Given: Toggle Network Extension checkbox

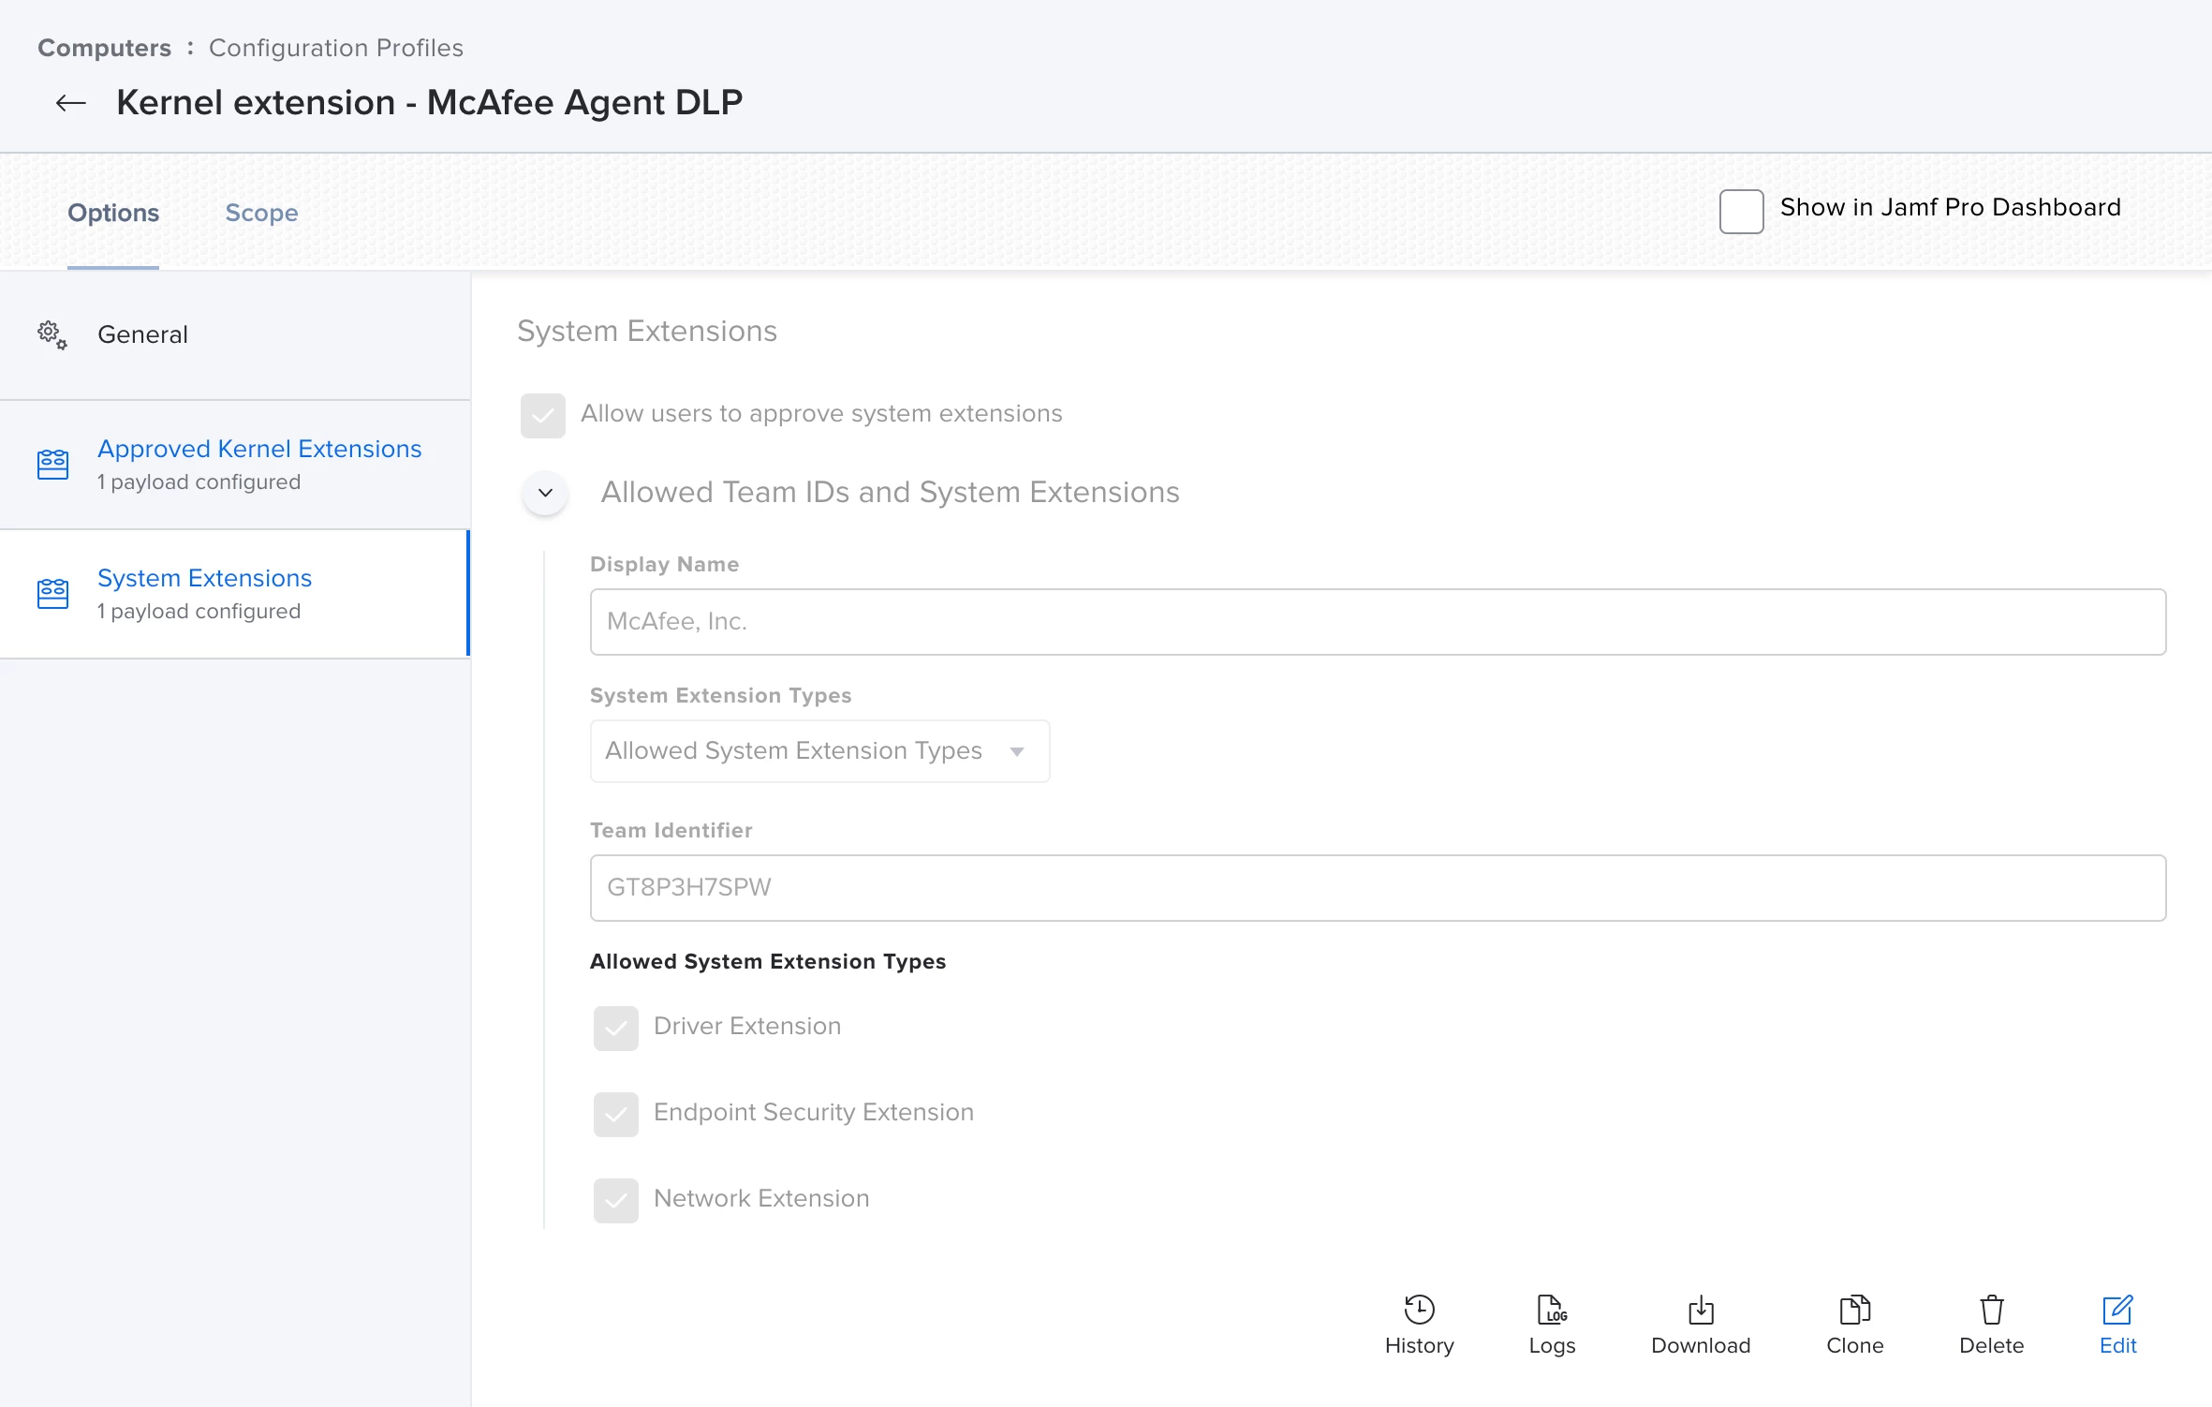Looking at the screenshot, I should pos(616,1200).
